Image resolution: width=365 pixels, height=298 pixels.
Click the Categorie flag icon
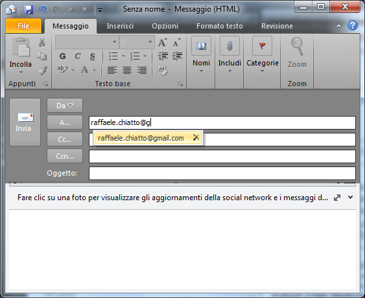coord(262,45)
